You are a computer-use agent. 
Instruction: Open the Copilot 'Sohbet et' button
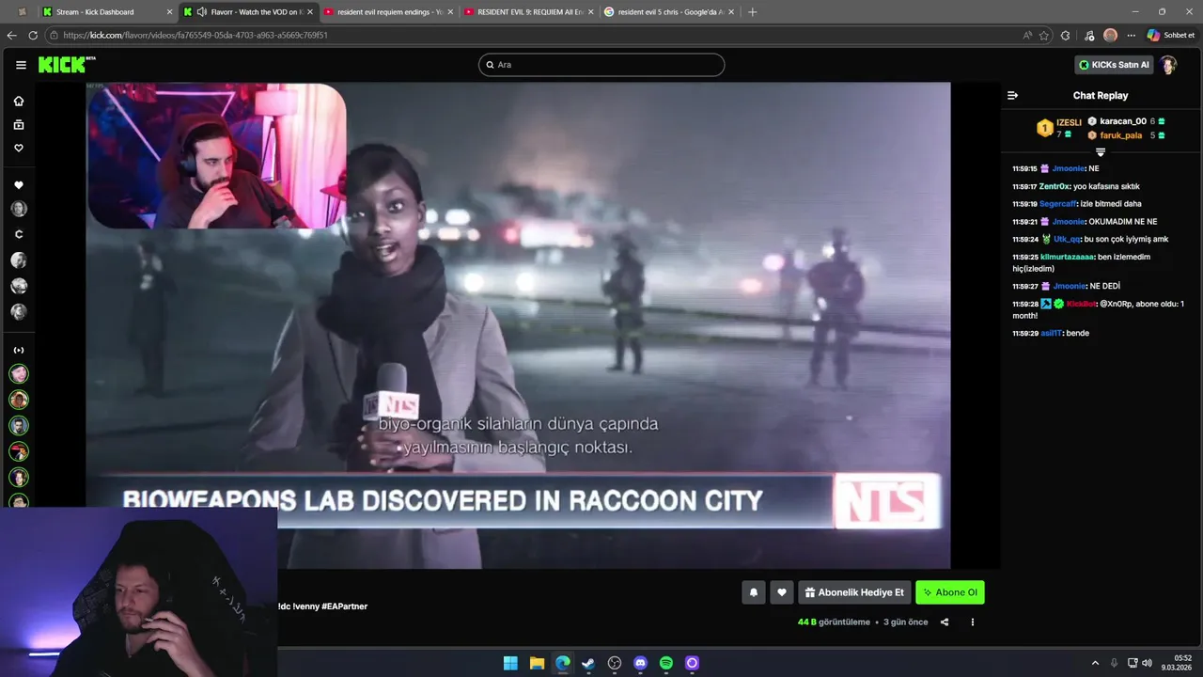[1171, 35]
